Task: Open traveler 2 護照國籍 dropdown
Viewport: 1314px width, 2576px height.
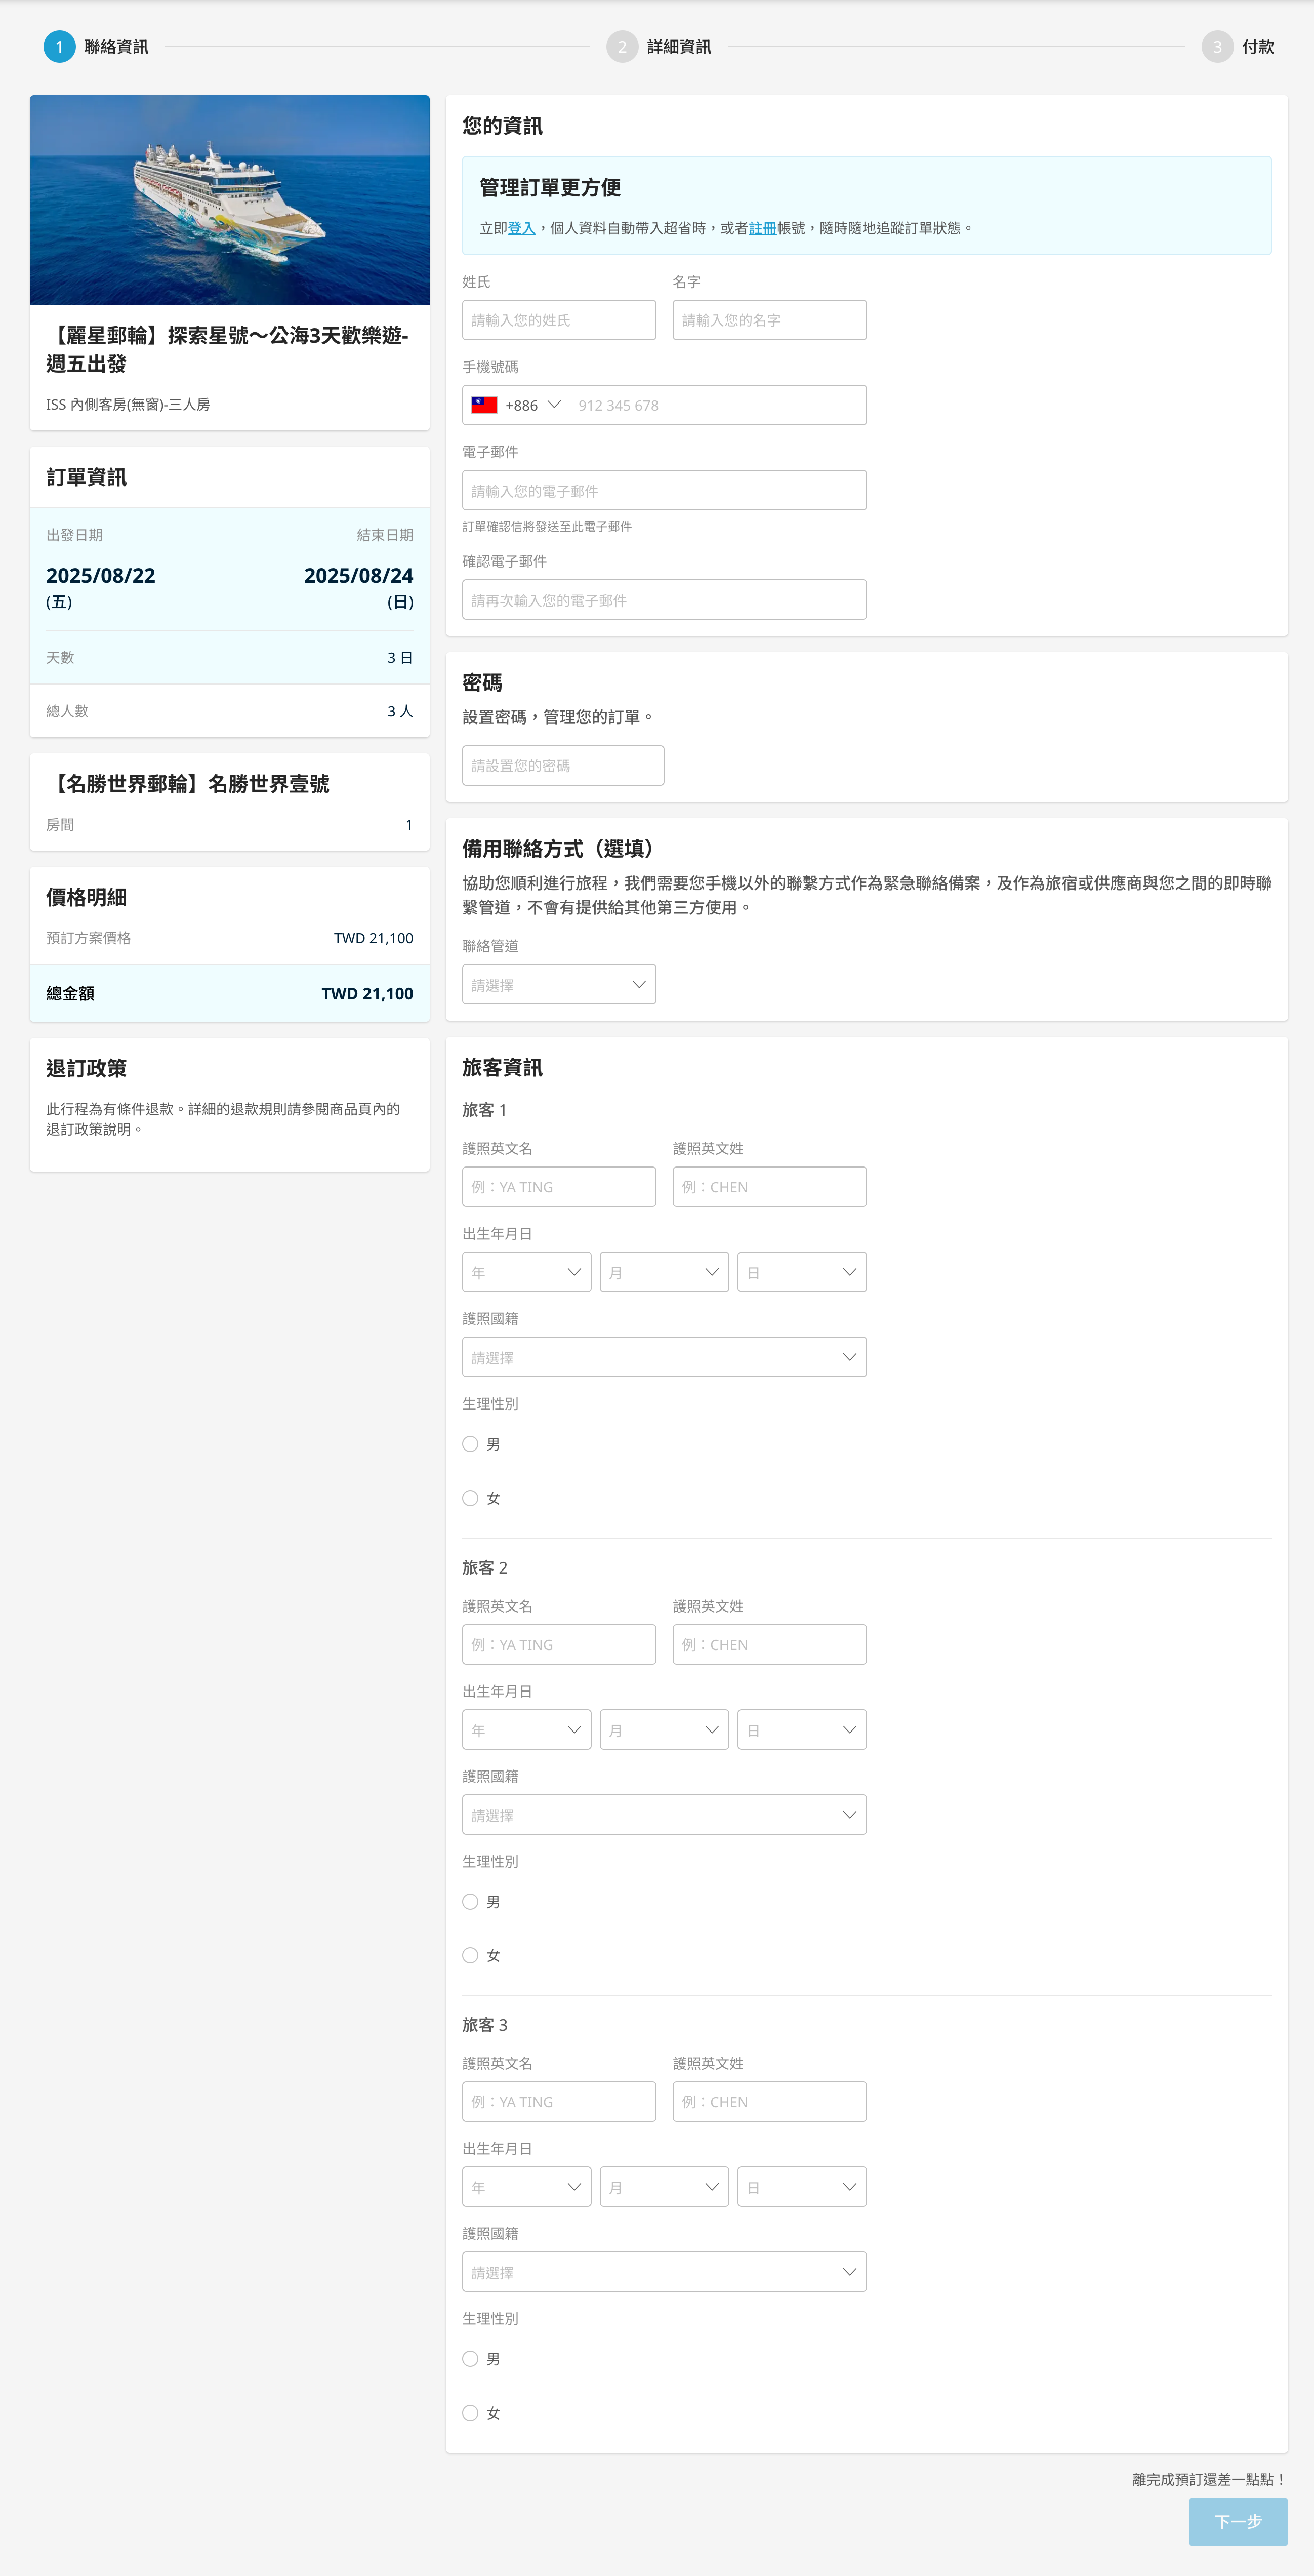Action: (x=664, y=1815)
